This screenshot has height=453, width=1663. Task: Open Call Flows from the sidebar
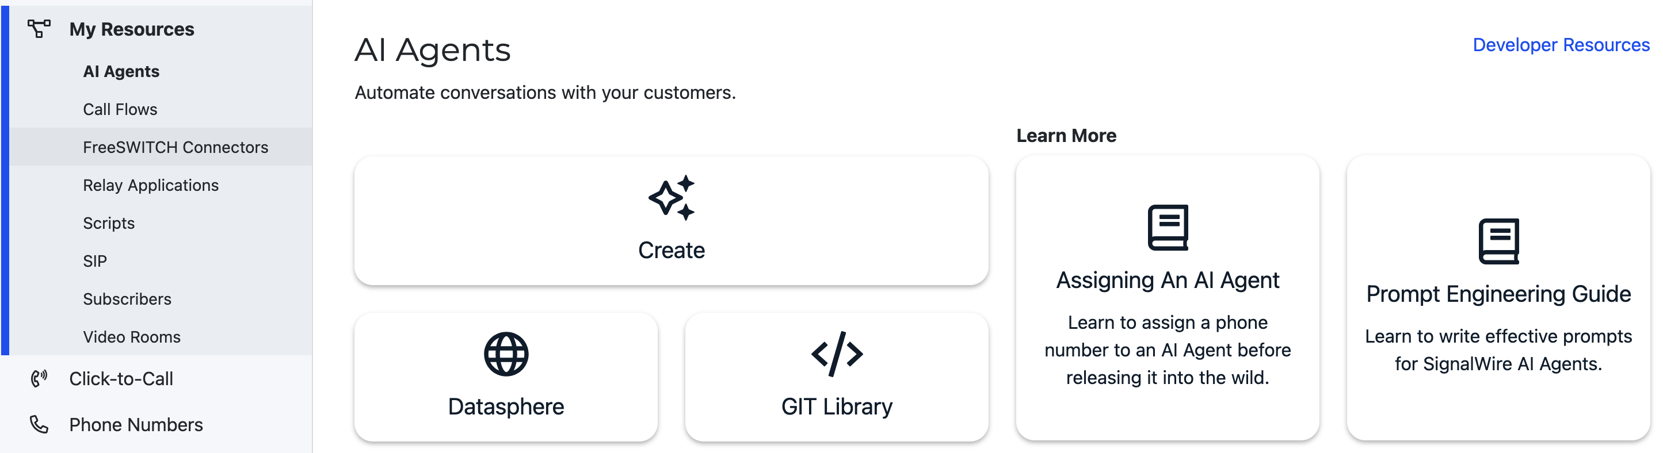click(120, 109)
